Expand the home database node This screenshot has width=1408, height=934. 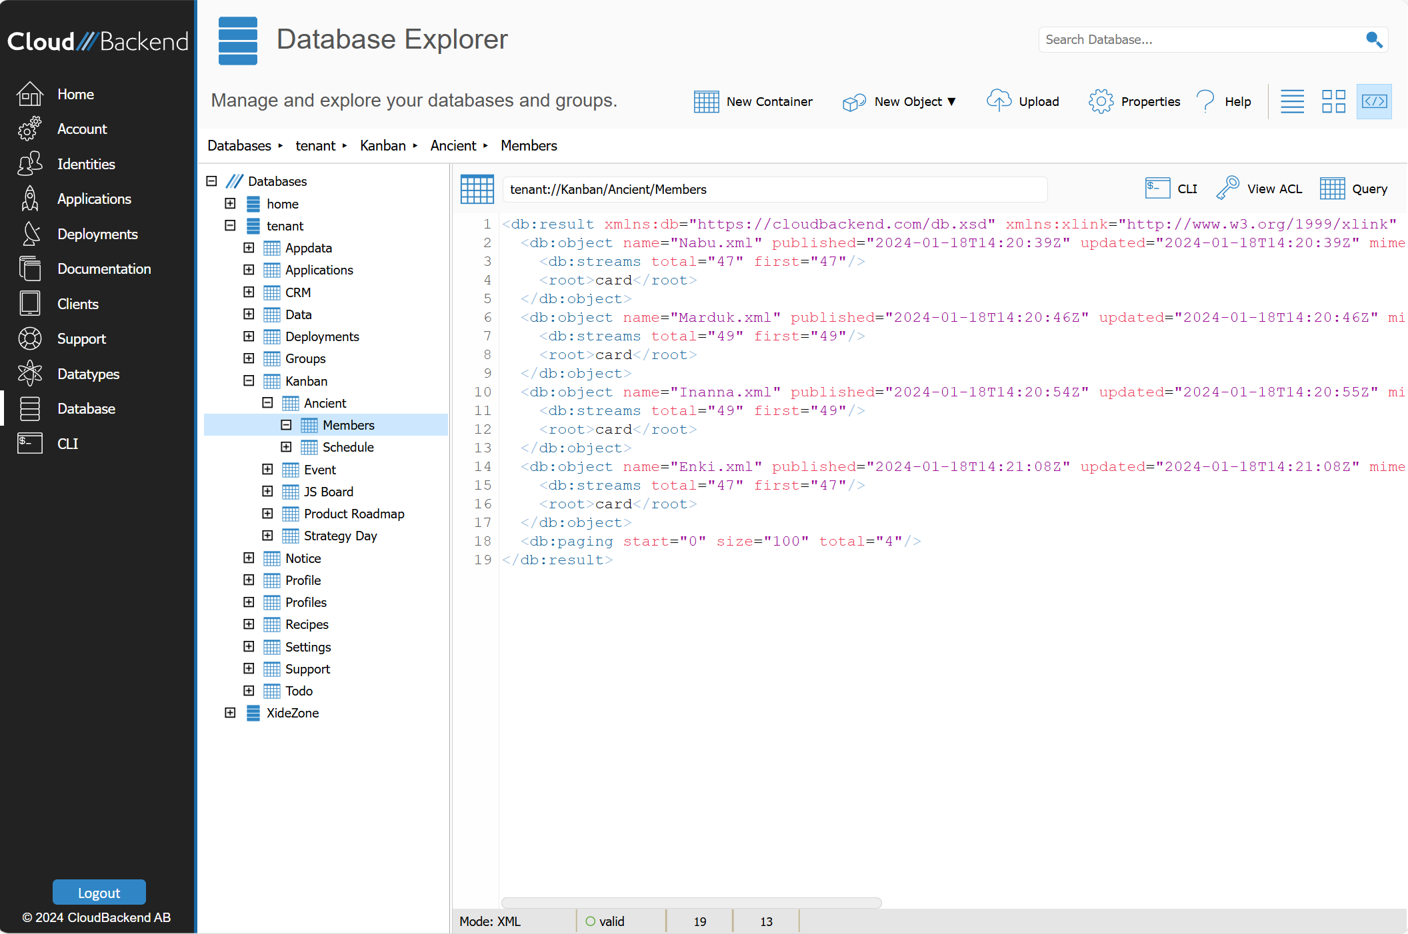coord(231,203)
